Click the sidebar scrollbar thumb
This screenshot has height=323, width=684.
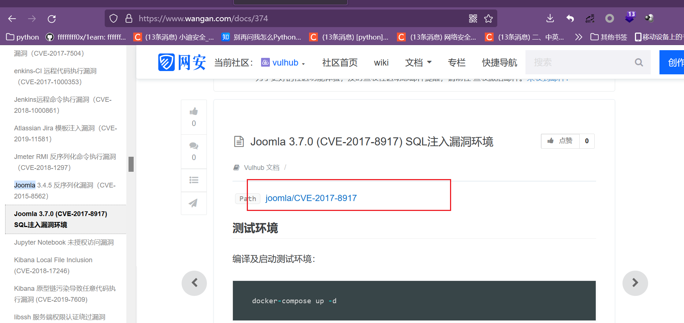point(131,164)
